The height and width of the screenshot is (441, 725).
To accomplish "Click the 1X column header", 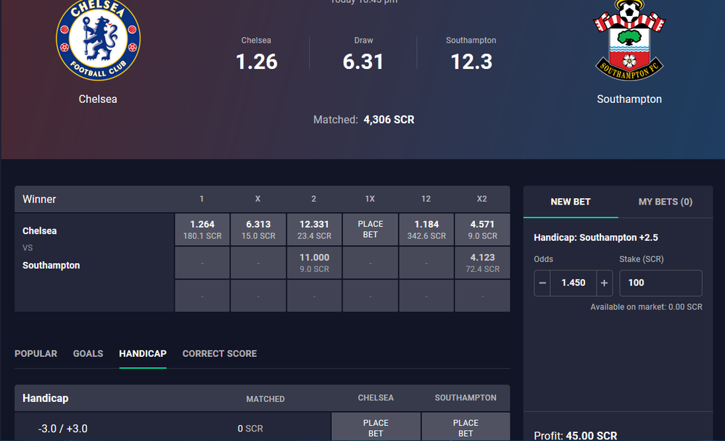I will pos(370,199).
